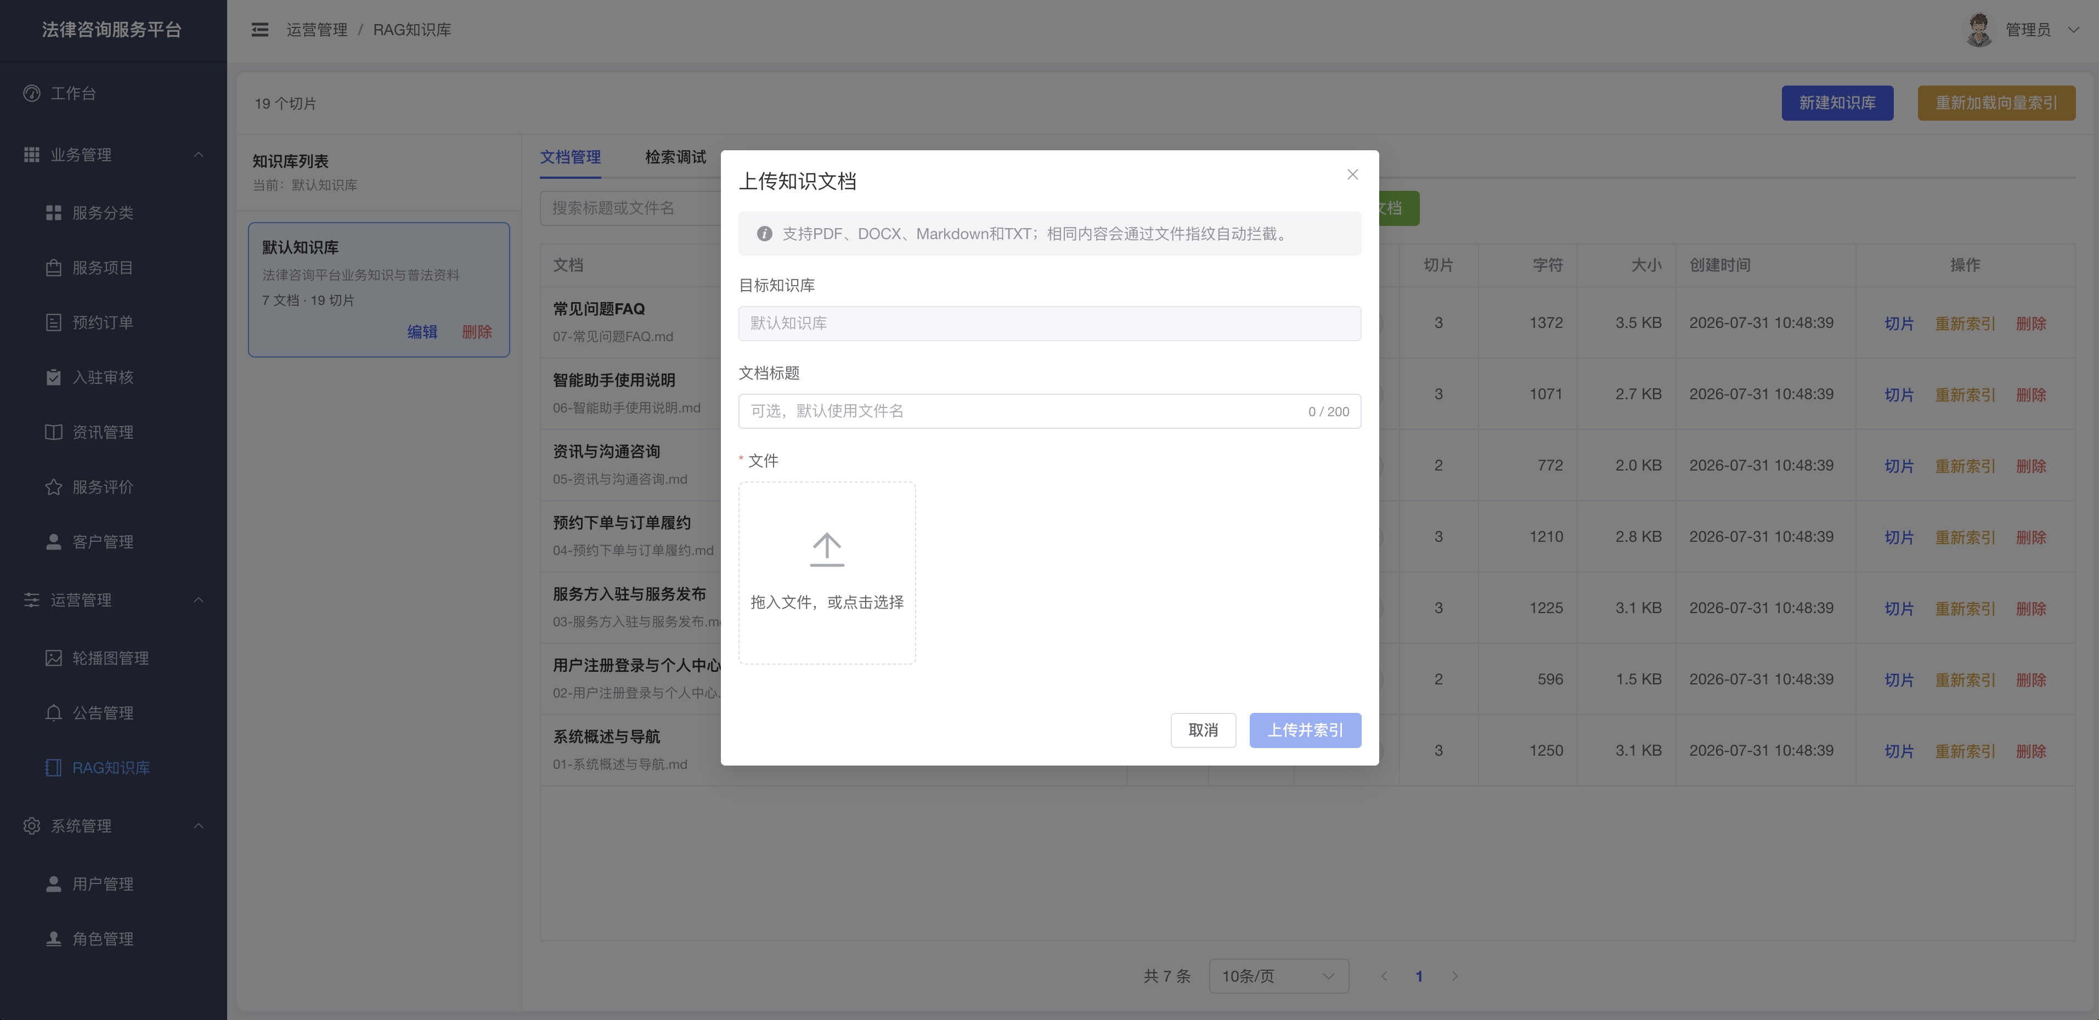Click 切片 in the 常见问题FAQ row
The image size is (2099, 1020).
point(1899,324)
